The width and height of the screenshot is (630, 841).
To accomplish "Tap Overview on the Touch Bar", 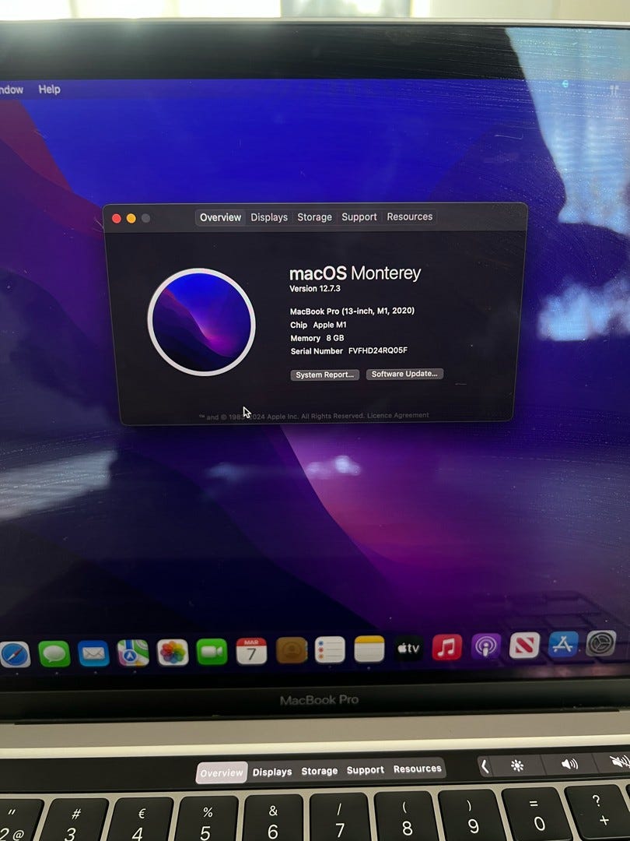I will point(221,773).
